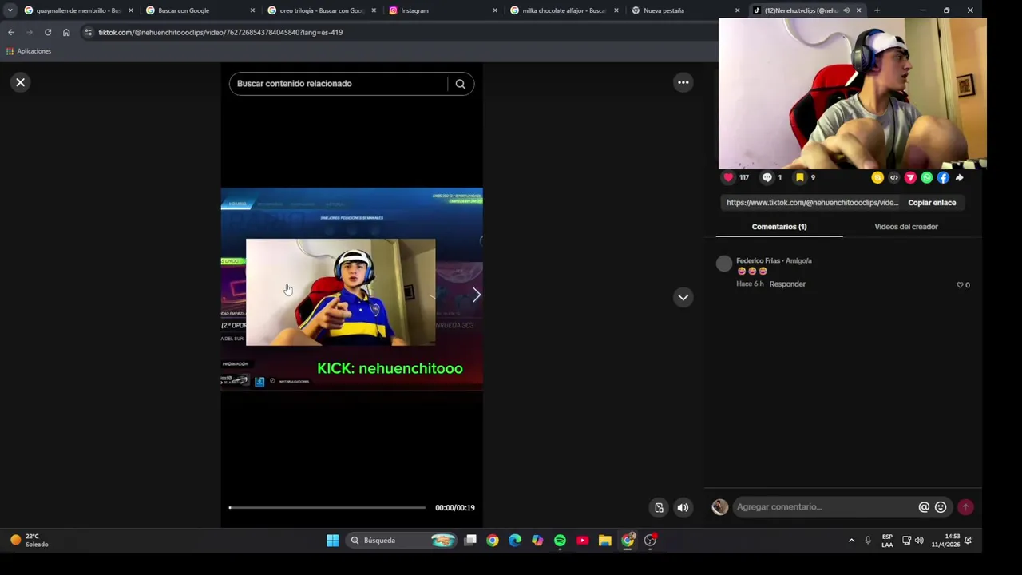Send to friends with red arrow icon
The image size is (1022, 575).
tap(910, 178)
